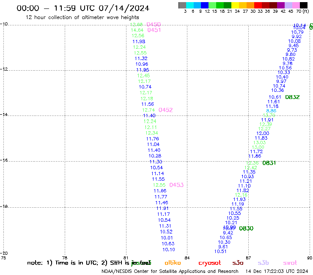Click the green 0831 time label
This screenshot has width=313, height=275.
click(x=269, y=163)
